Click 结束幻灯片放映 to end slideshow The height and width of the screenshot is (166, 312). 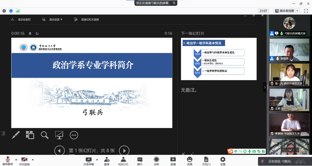pos(87,19)
